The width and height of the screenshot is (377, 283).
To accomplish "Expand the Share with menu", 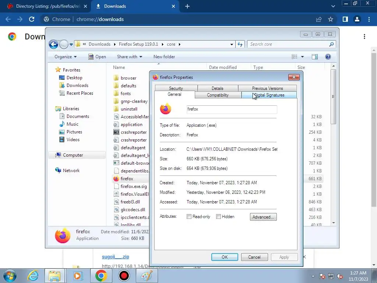I will click(129, 57).
